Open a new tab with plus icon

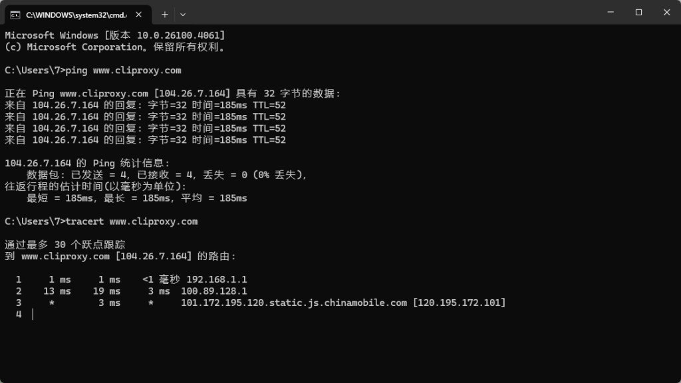click(165, 15)
